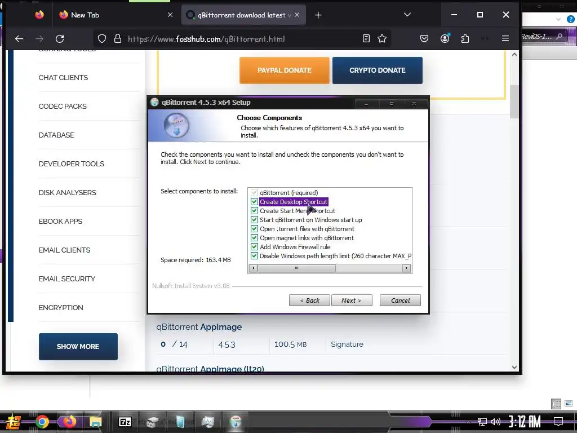Open the DEVELOPER TOOLS category
Screen dimensions: 577x433
(72, 164)
